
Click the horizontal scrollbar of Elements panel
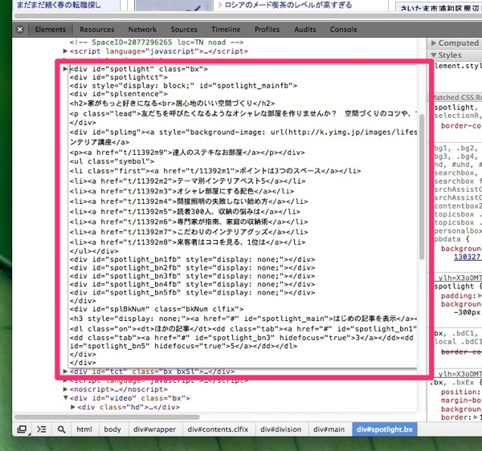(x=107, y=417)
